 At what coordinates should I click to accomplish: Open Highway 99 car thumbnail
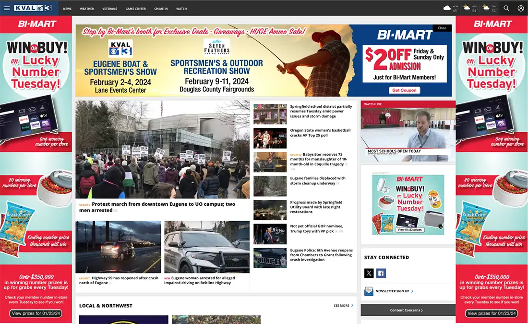tap(118, 247)
